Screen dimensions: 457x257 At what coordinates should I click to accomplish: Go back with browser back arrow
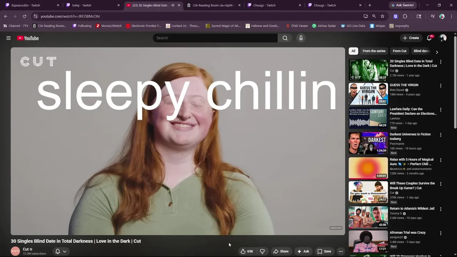[x=6, y=16]
